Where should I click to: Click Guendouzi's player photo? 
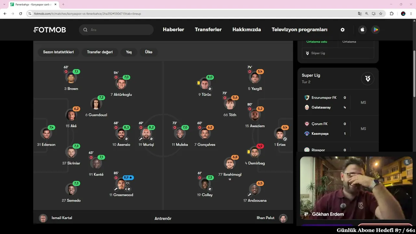96,104
